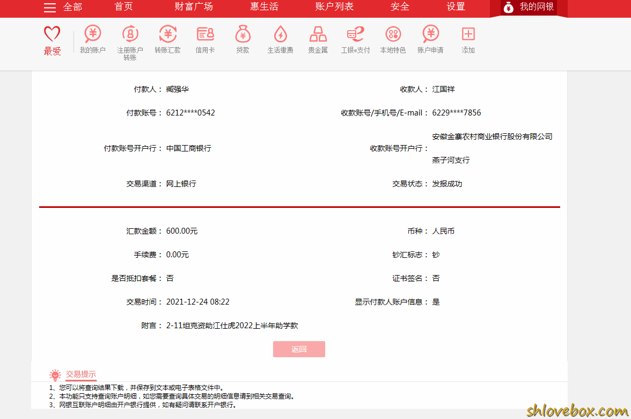This screenshot has width=631, height=419.
Task: Select the remark 2-11坦克资助江仕虎2022上半年助学款
Action: [232, 326]
